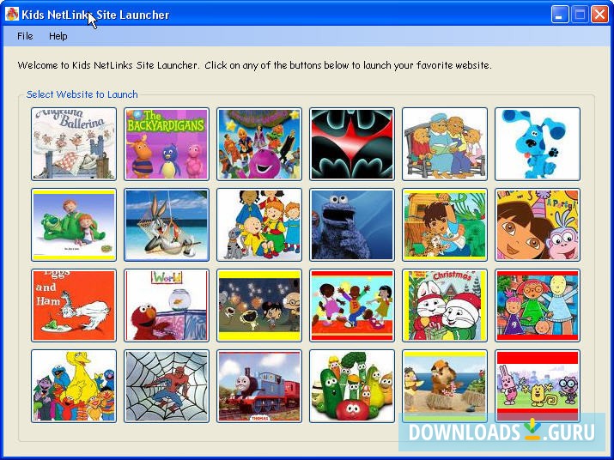Launch the Kai-Lan lantern night site button
614x460 pixels.
coord(259,306)
